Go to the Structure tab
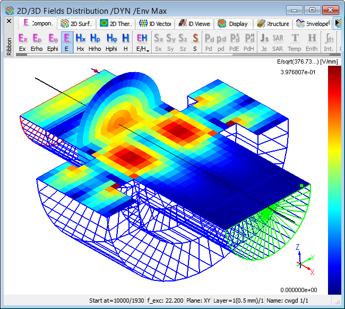 pos(273,23)
